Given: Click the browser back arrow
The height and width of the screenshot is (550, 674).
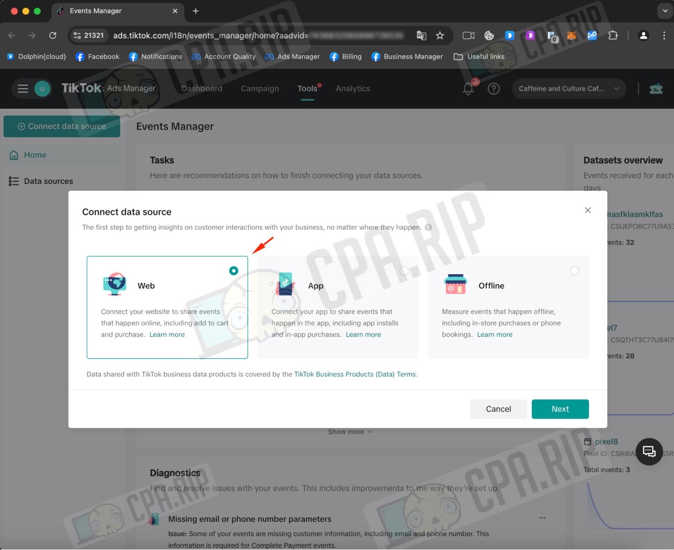Looking at the screenshot, I should click(x=12, y=35).
